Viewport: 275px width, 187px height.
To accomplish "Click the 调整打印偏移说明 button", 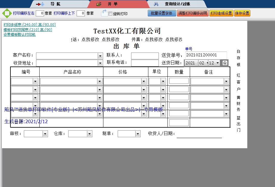I will 193,13.
